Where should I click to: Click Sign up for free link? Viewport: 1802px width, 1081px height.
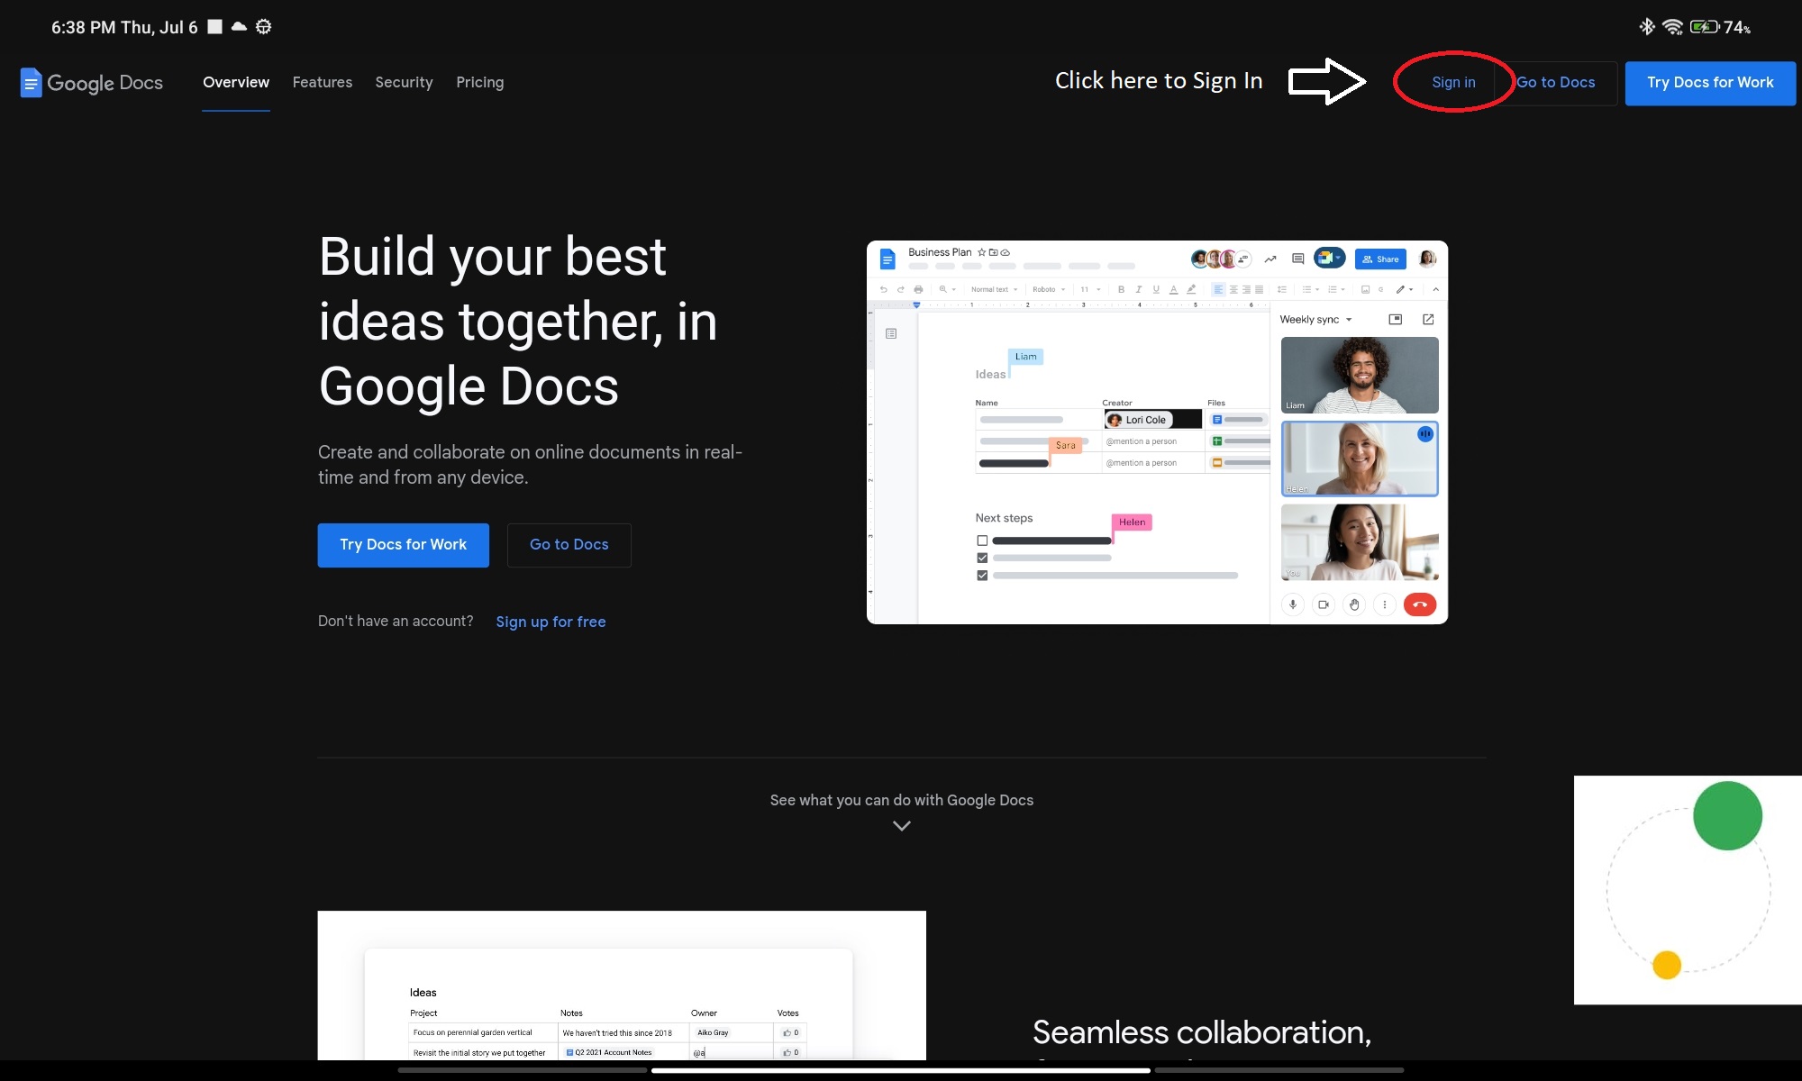[x=551, y=622]
